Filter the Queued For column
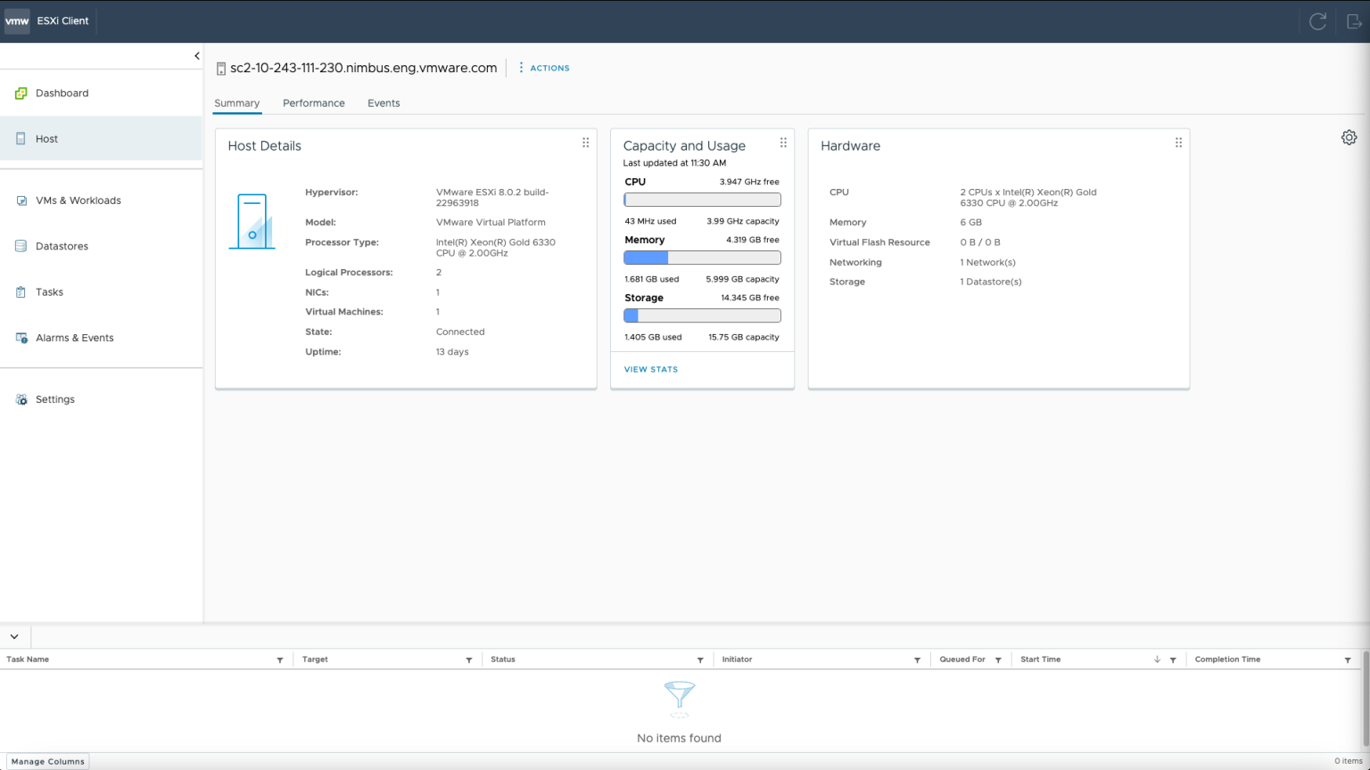 point(998,660)
